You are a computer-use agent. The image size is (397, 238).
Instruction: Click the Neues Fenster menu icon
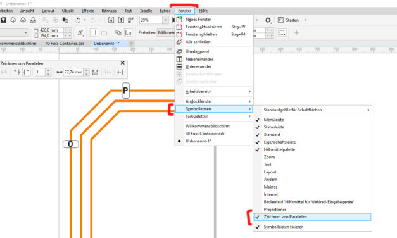(179, 19)
